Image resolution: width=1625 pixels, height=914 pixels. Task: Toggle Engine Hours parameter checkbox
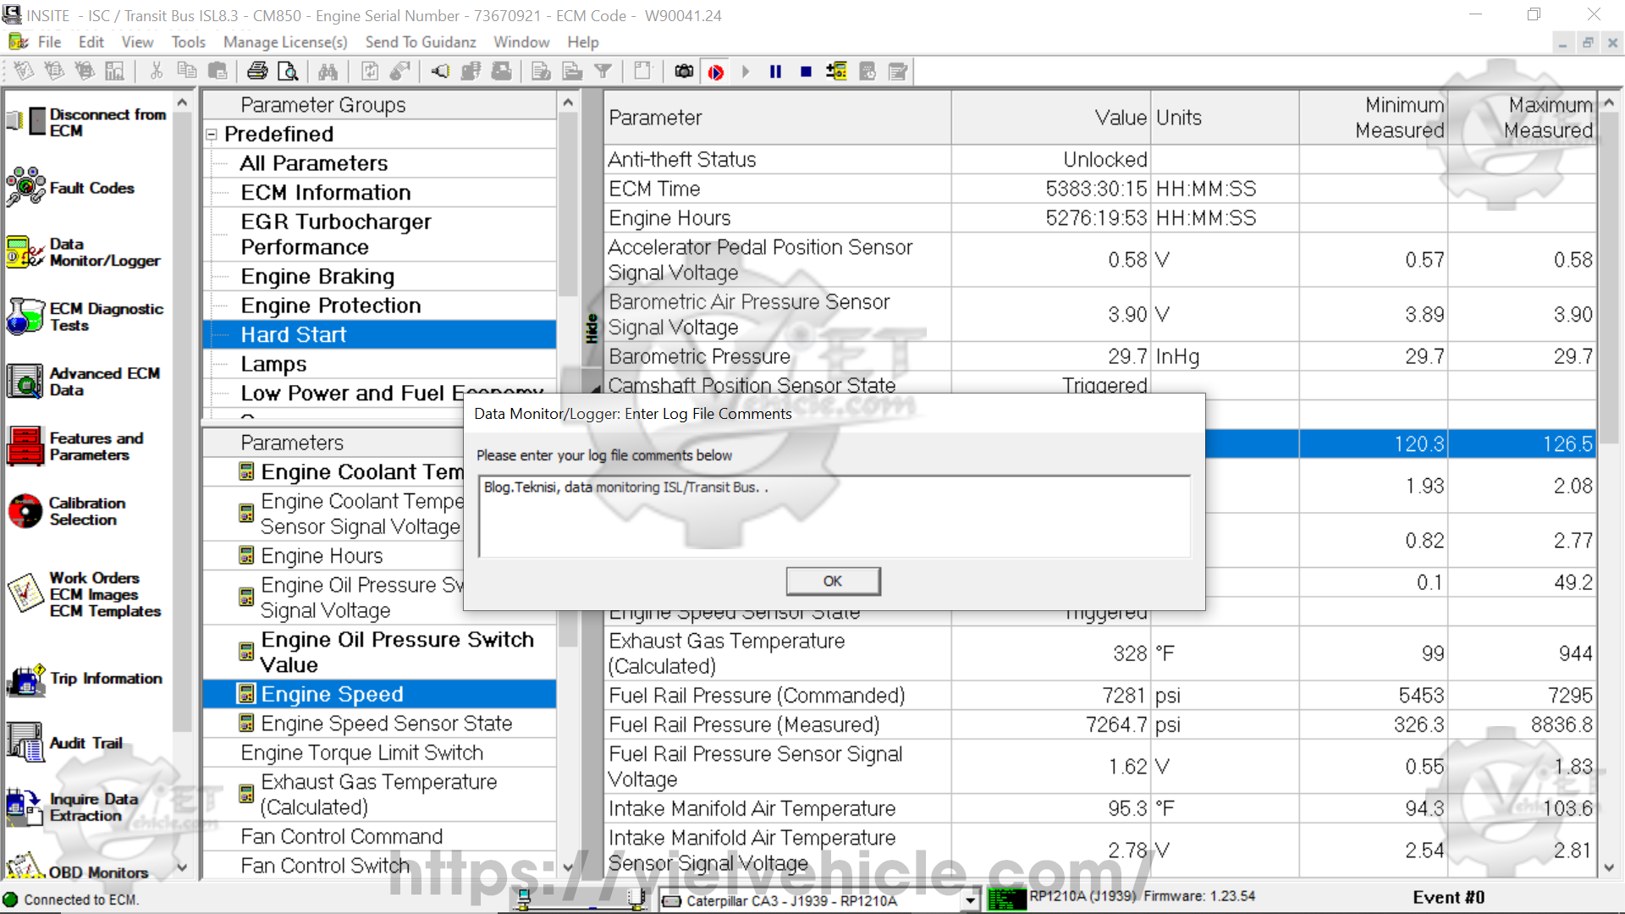coord(246,556)
